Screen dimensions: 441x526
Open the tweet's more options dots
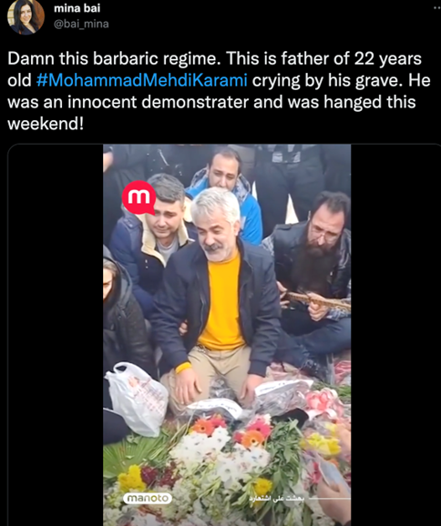(x=437, y=8)
